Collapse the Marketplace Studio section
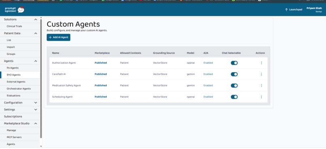The height and width of the screenshot is (149, 326). (x=36, y=123)
